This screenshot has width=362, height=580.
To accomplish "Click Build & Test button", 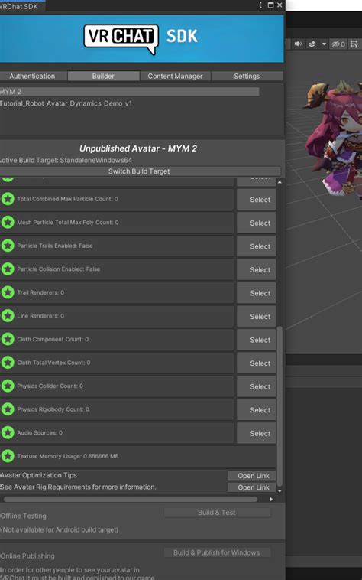I will coord(217,513).
